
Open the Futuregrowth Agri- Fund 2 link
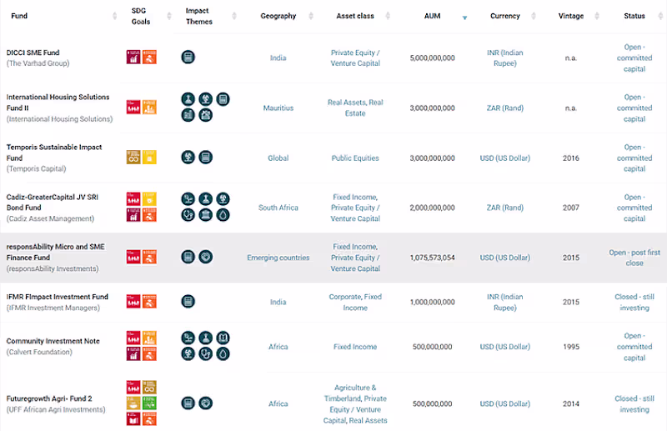point(49,398)
